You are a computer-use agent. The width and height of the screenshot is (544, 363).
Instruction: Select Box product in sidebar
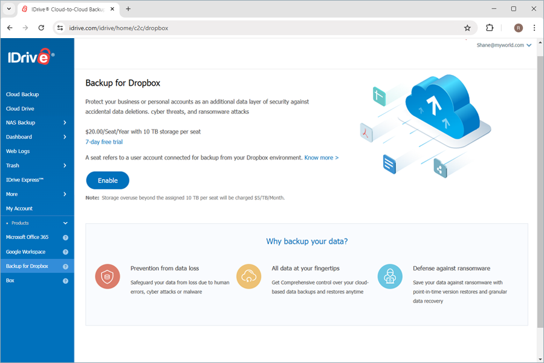coord(10,281)
